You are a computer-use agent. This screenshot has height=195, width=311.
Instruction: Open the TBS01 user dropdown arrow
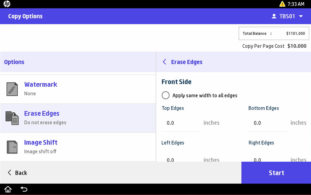point(301,16)
